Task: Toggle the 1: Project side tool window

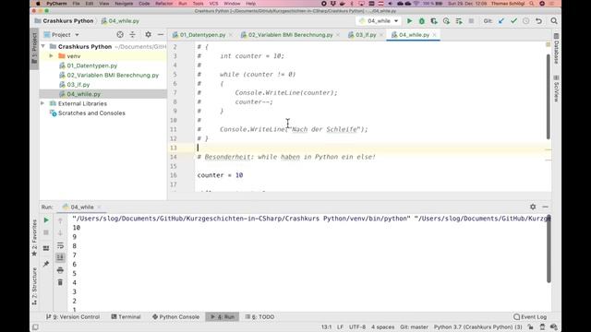Action: click(x=34, y=48)
